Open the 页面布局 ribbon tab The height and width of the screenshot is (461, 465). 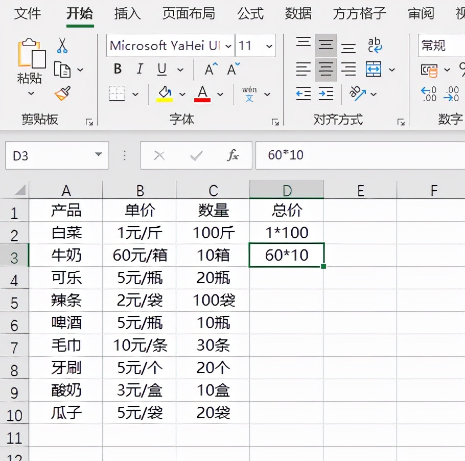tap(189, 14)
